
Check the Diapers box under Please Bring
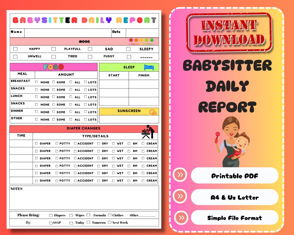(50, 215)
